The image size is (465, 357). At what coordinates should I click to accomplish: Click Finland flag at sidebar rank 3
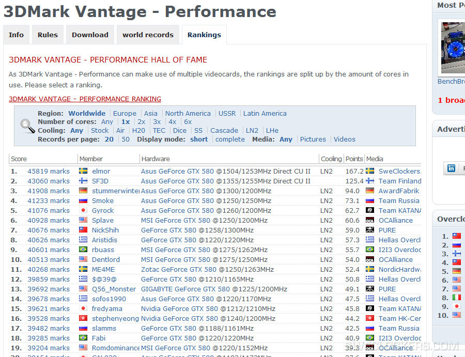[x=457, y=254]
